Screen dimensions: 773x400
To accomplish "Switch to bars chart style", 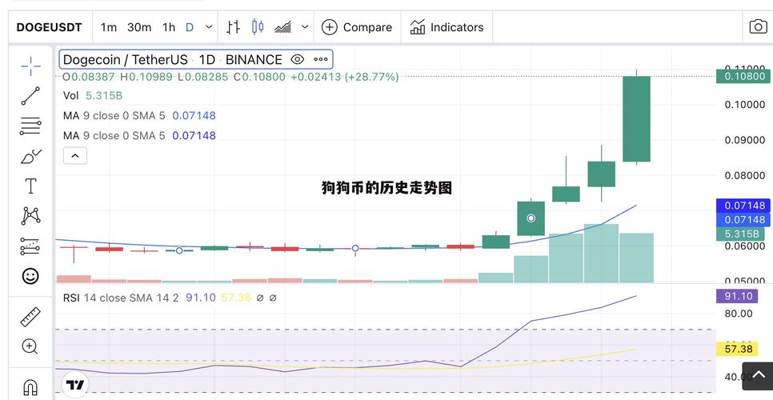I will (233, 27).
